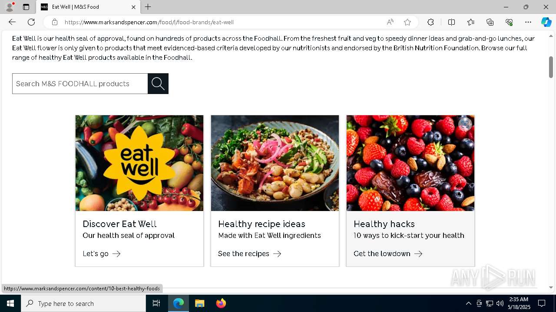The image size is (556, 312).
Task: Open a new tab with plus button
Action: click(x=148, y=7)
